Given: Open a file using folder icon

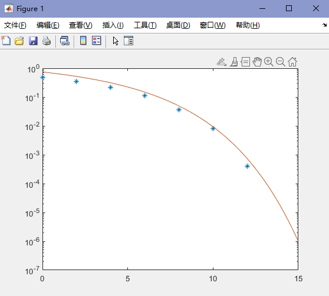Looking at the screenshot, I should tap(19, 41).
